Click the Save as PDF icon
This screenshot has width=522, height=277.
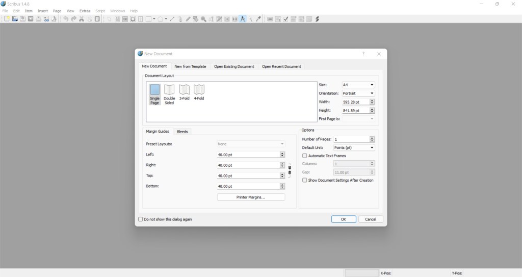point(54,19)
